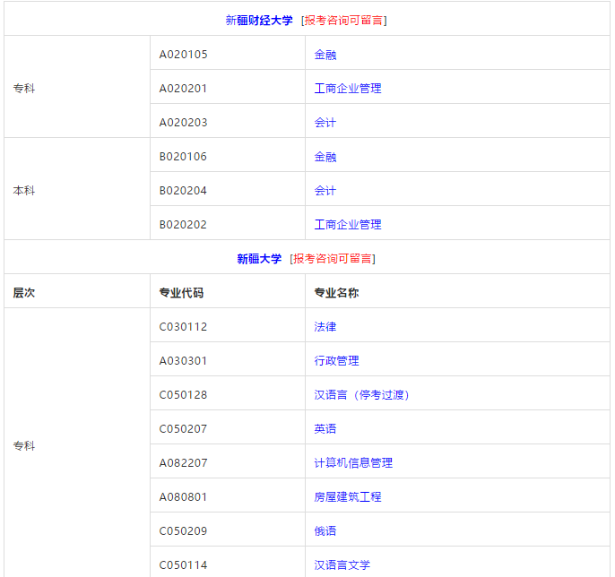Open the 房屋建筑工程 major link
Screen dimensions: 615x577
348,497
